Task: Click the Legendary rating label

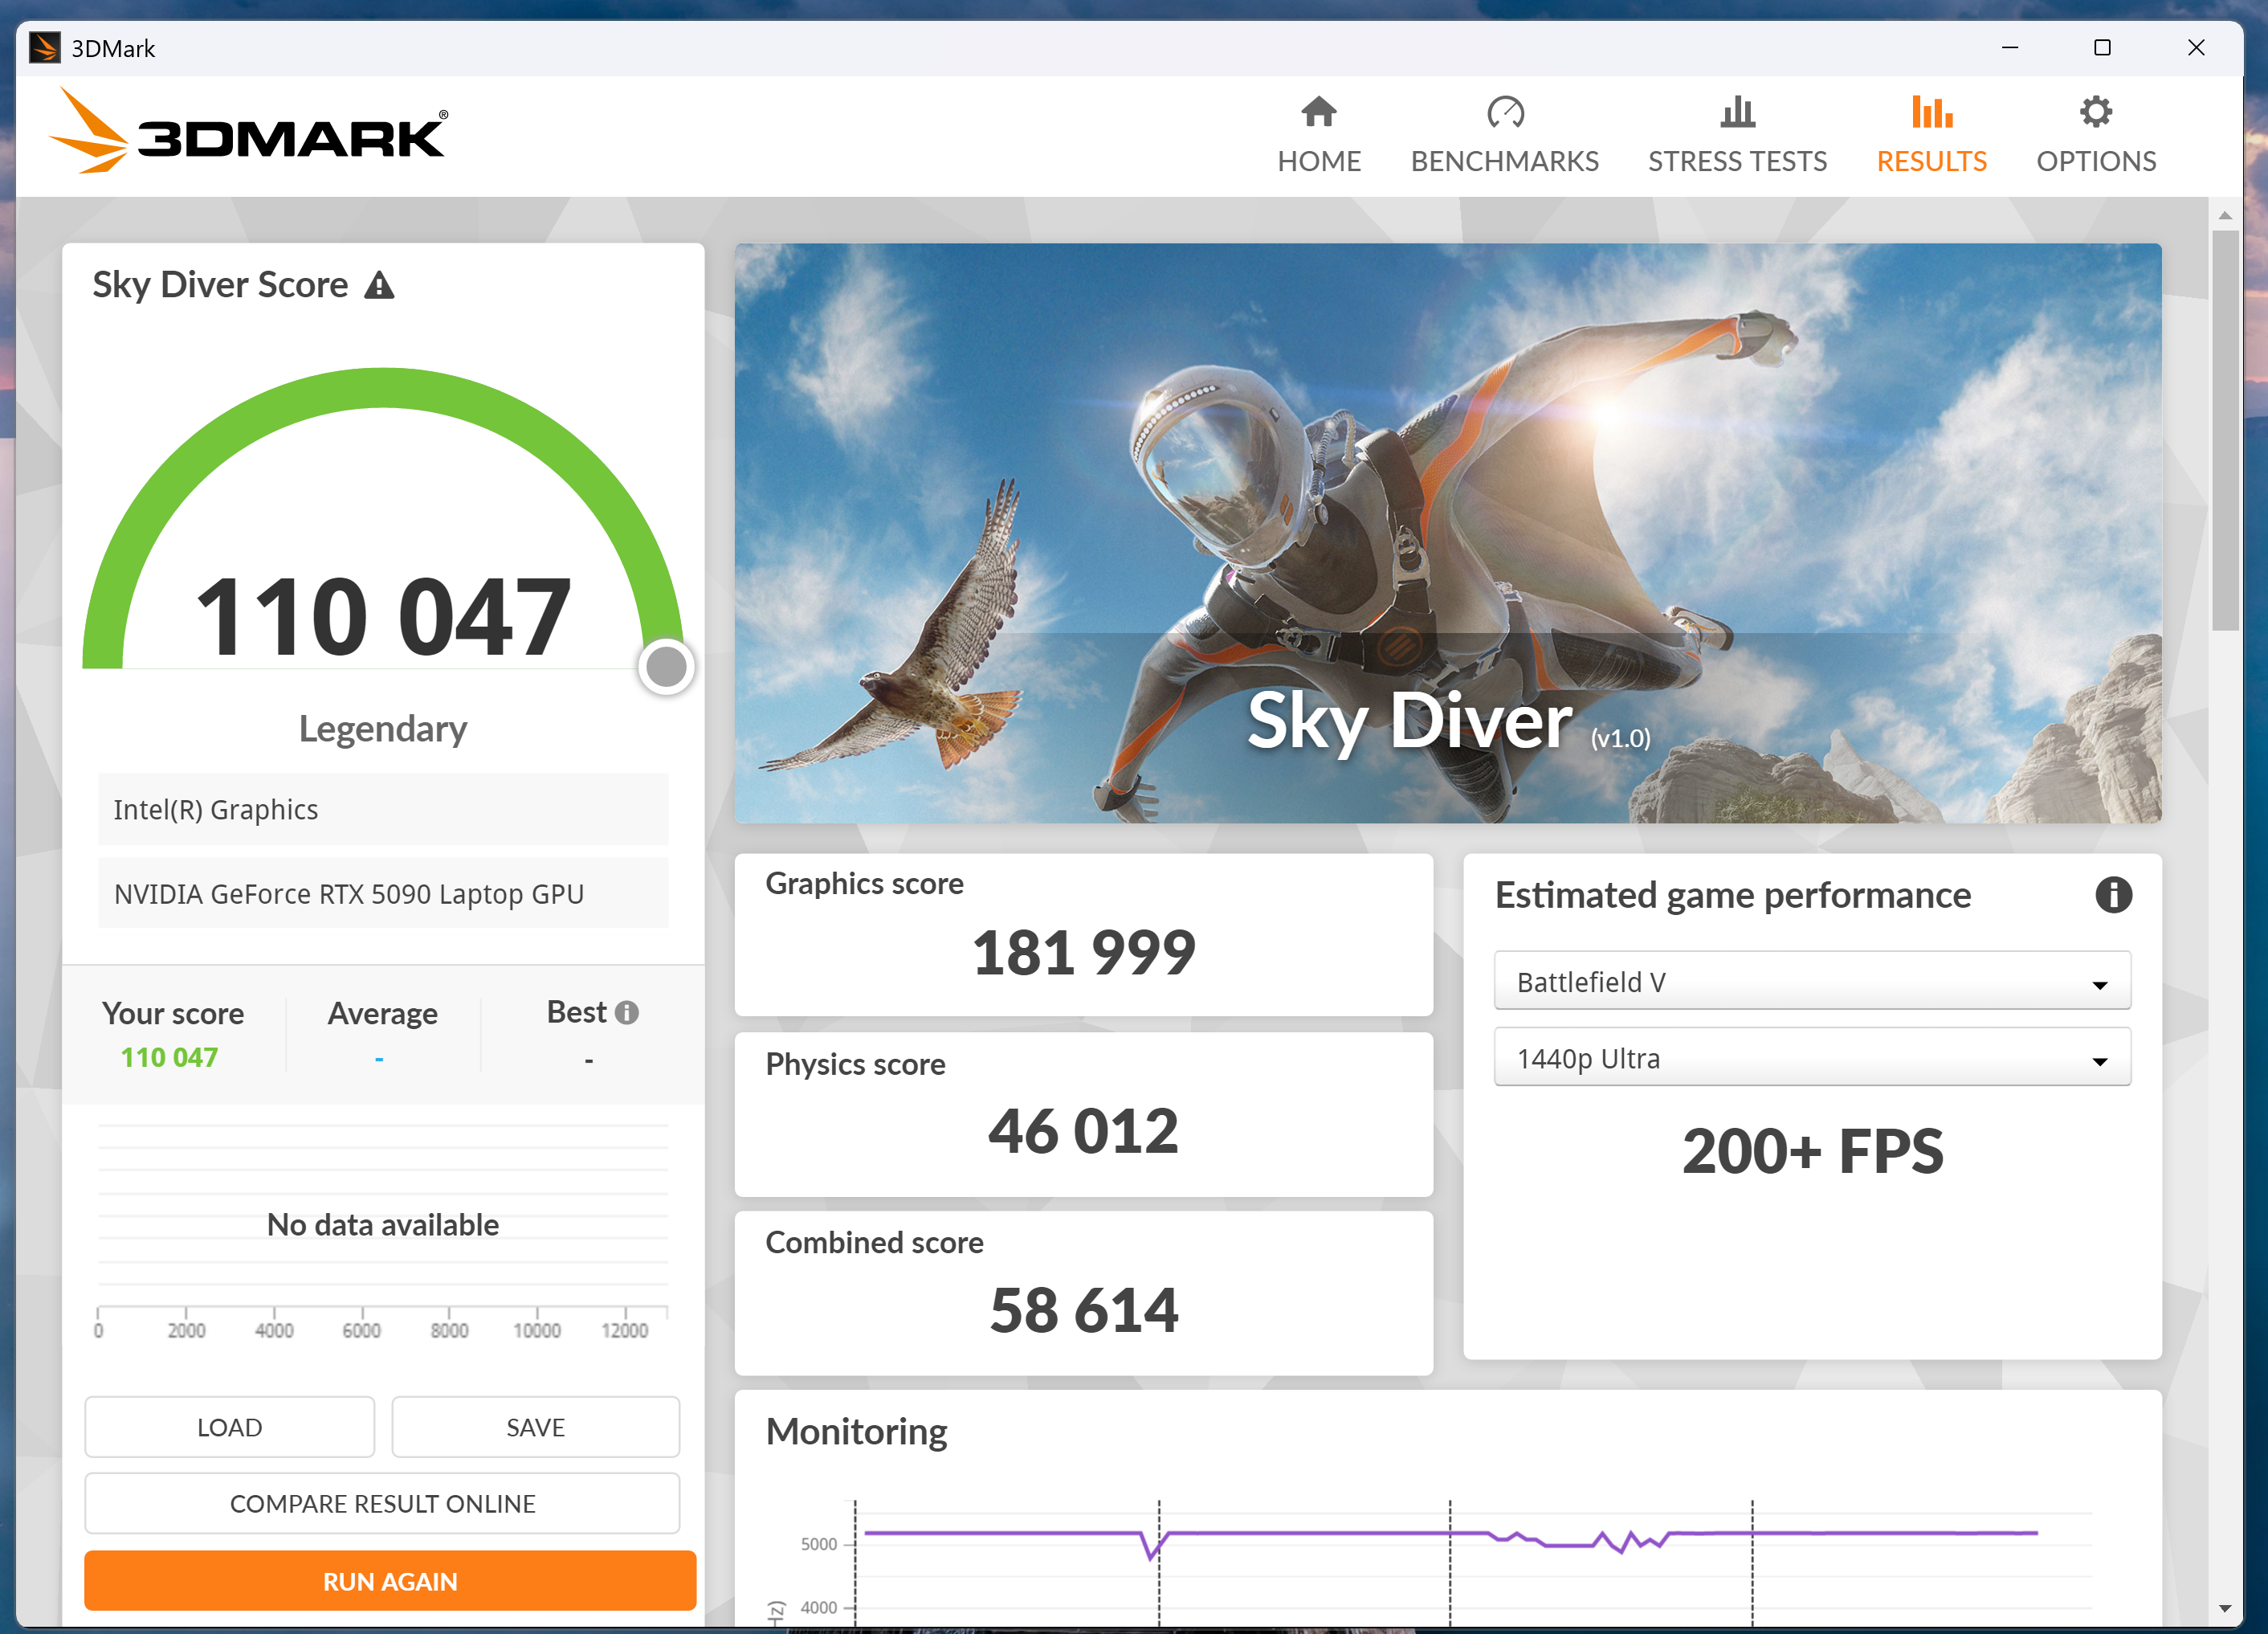Action: coord(382,729)
